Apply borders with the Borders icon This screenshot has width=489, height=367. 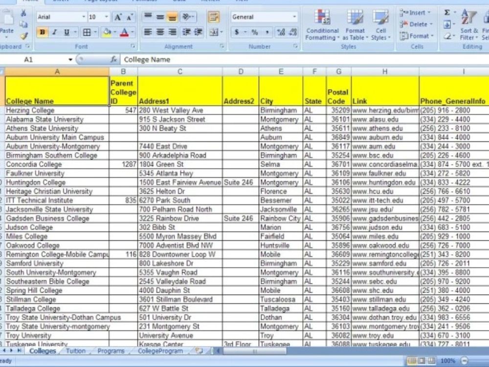click(x=87, y=32)
